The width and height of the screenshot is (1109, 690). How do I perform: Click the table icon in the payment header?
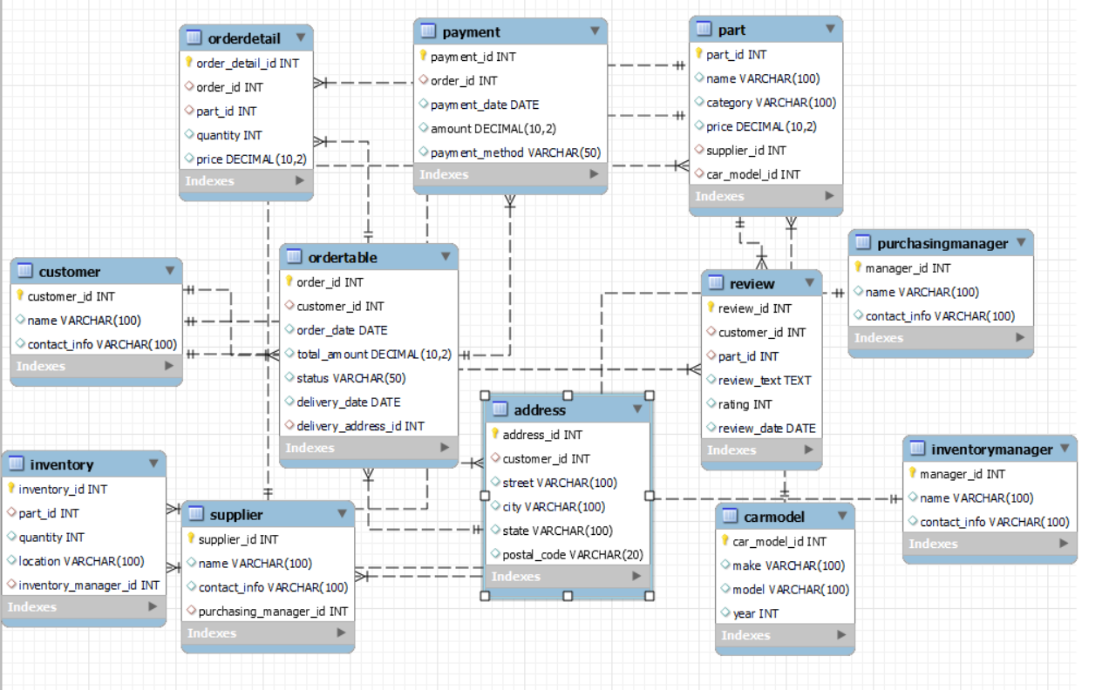(427, 31)
